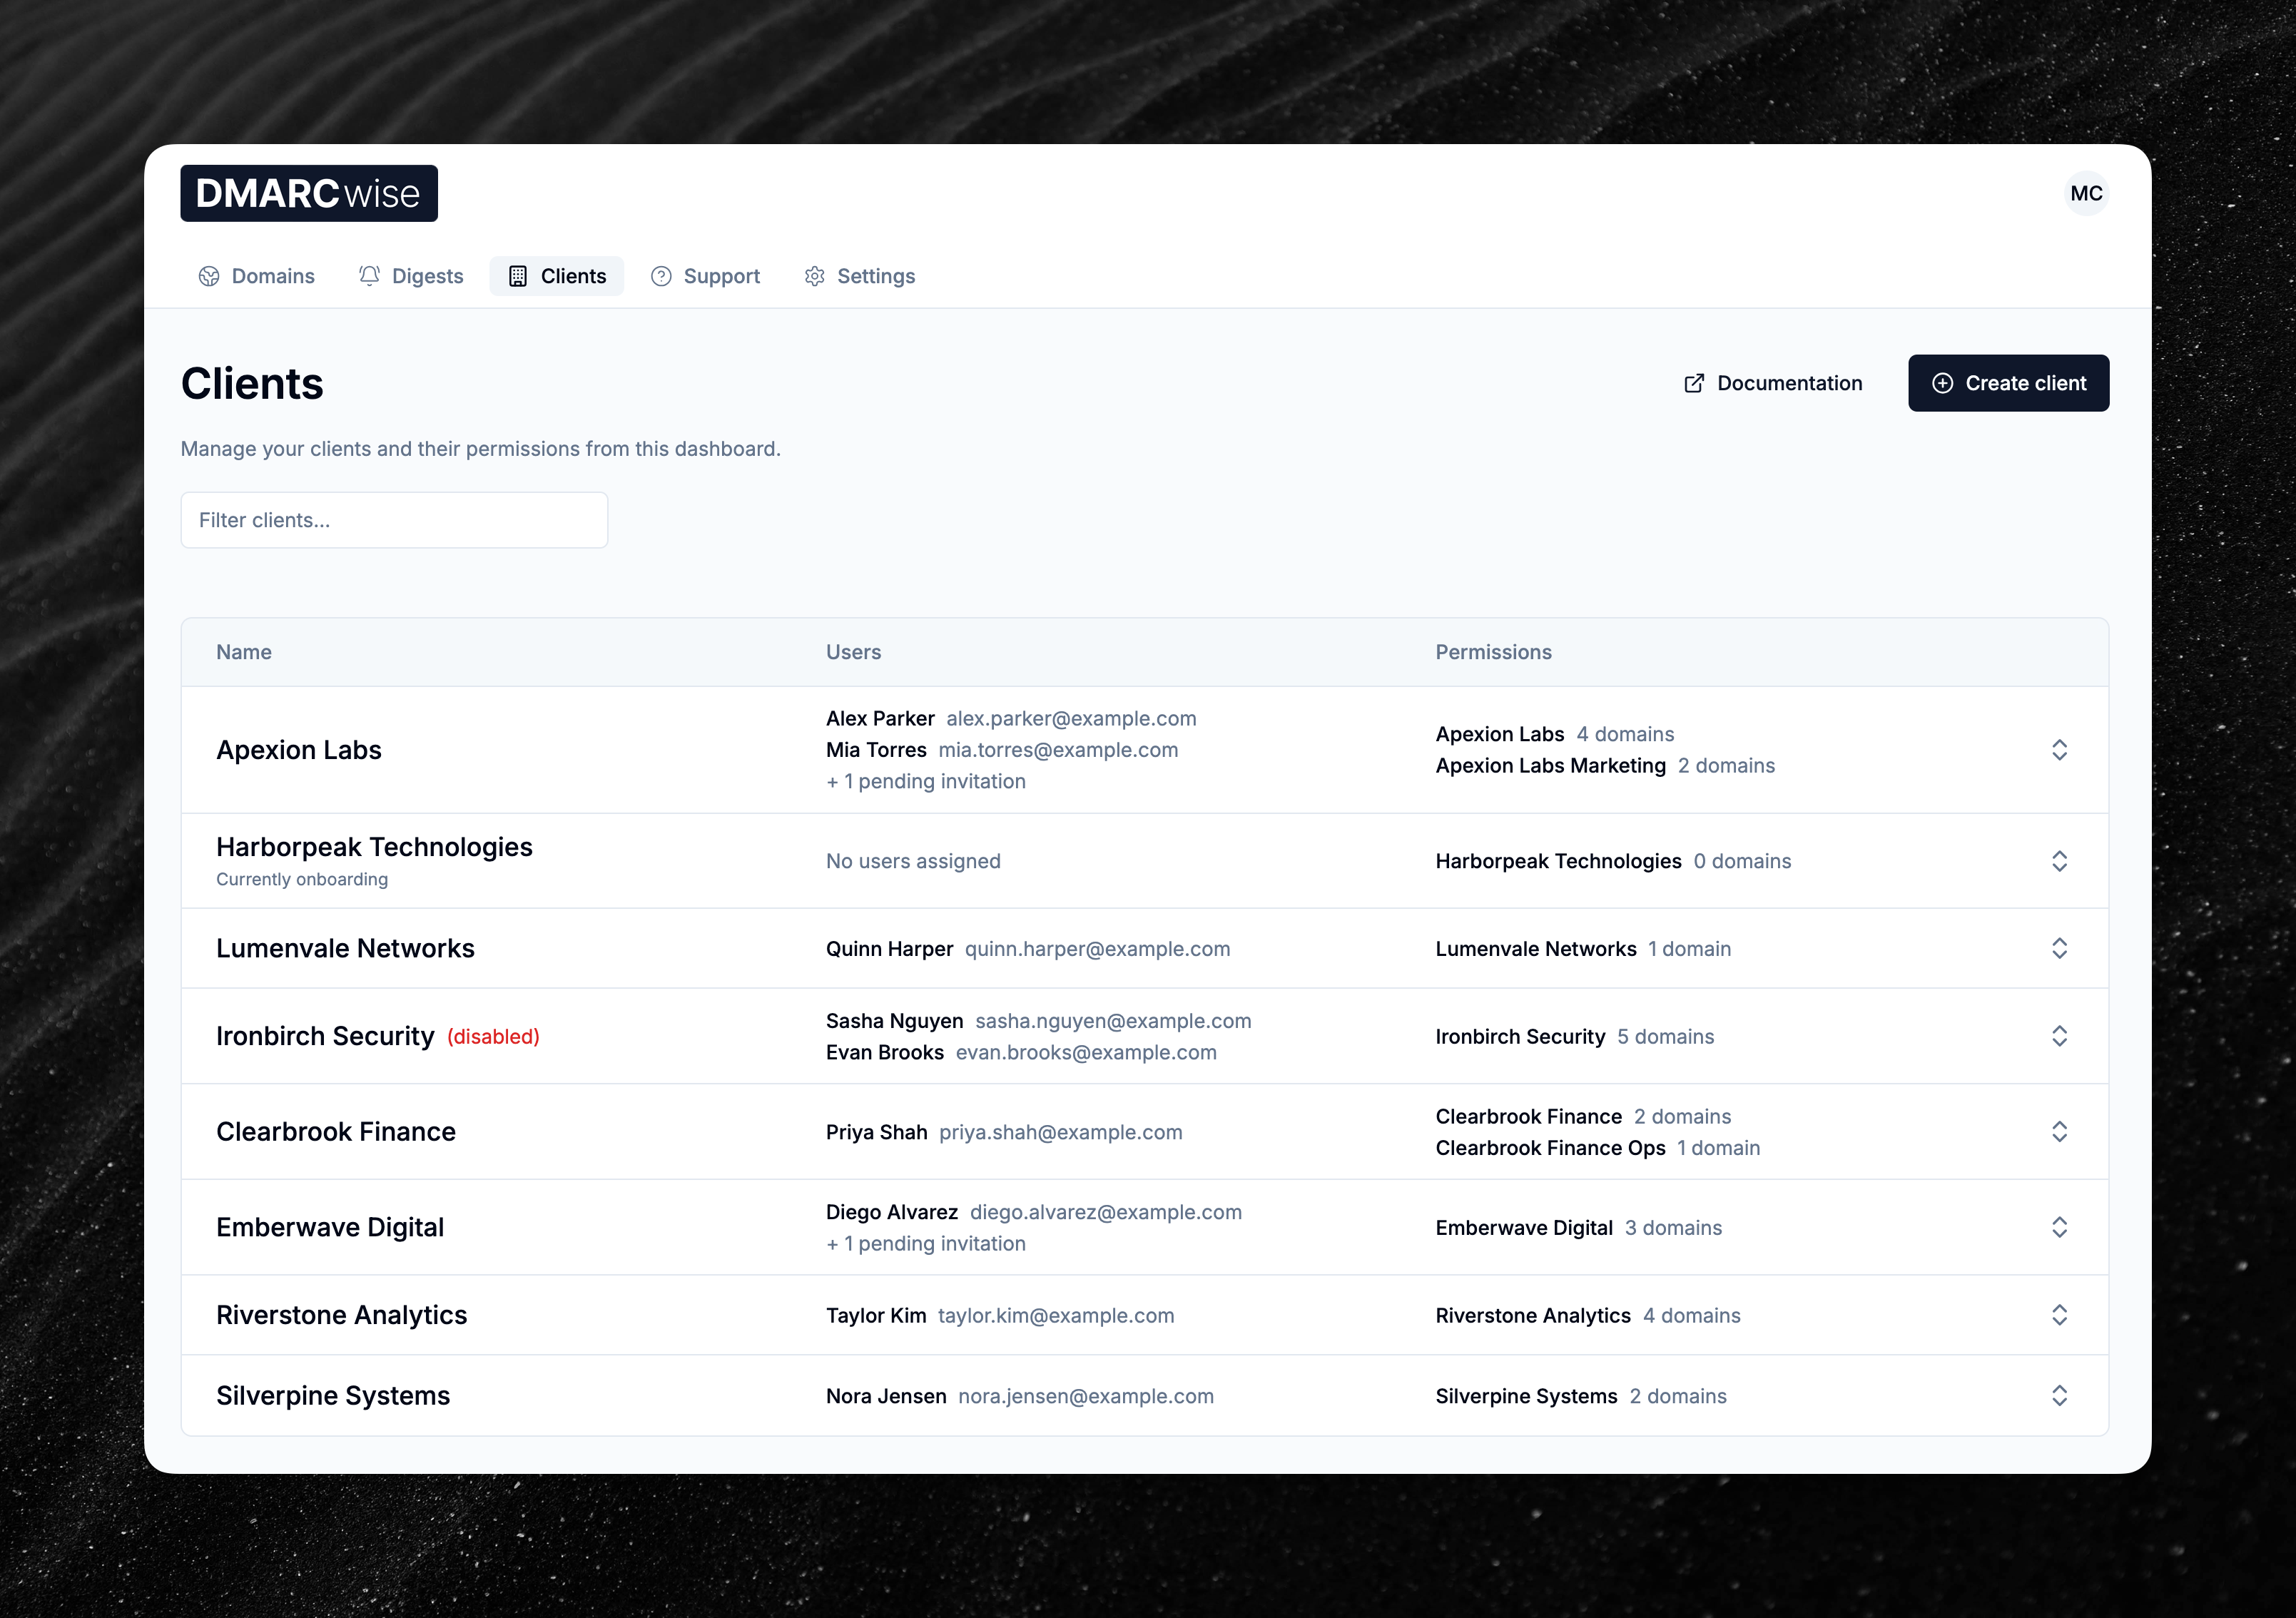The width and height of the screenshot is (2296, 1618).
Task: Click the globe icon beside Domains
Action: [208, 276]
